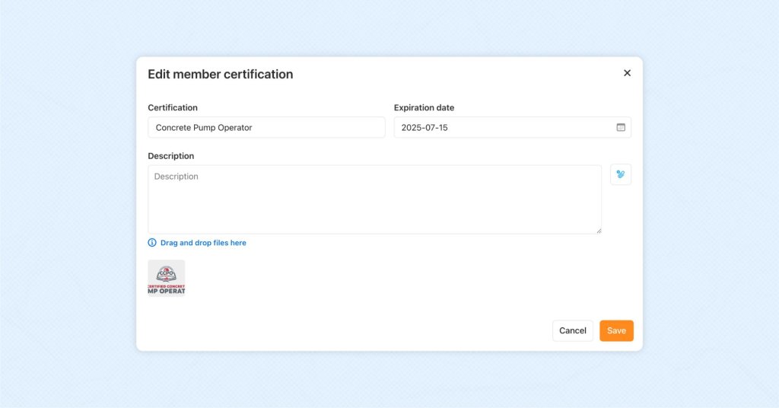The image size is (779, 408).
Task: Click the Concrete Pump Operator text
Action: tap(204, 128)
